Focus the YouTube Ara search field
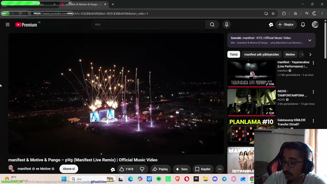The height and width of the screenshot is (184, 327). point(148,25)
